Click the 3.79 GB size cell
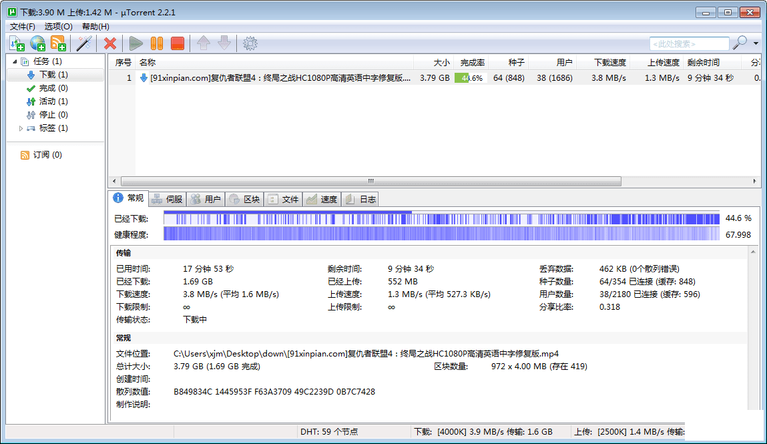Image resolution: width=767 pixels, height=444 pixels. coord(435,77)
